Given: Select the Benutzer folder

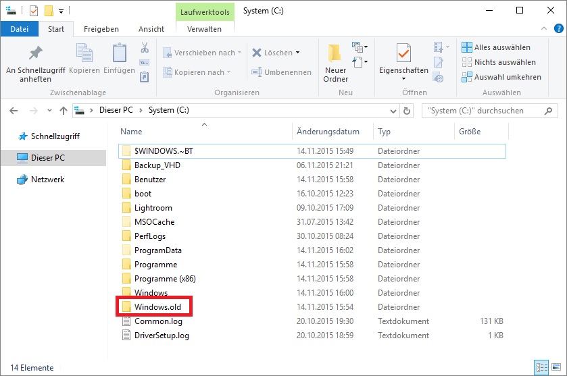Looking at the screenshot, I should pos(312,180).
